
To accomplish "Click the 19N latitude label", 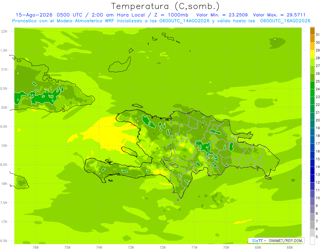I will tap(5, 146).
